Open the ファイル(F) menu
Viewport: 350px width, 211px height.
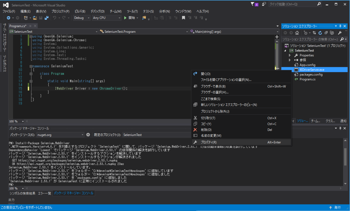click(x=9, y=11)
